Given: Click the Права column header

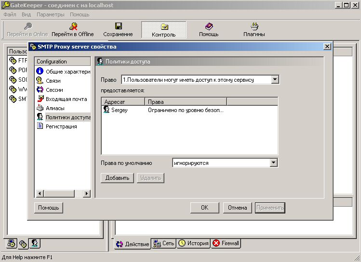Looking at the screenshot, I should pos(186,101).
